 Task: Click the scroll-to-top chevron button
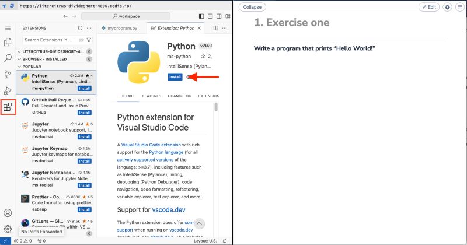click(x=199, y=223)
